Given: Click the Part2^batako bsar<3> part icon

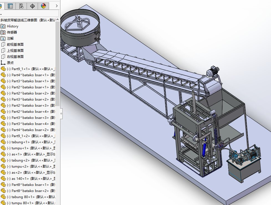Looking at the screenshot, I should [x=3, y=105].
